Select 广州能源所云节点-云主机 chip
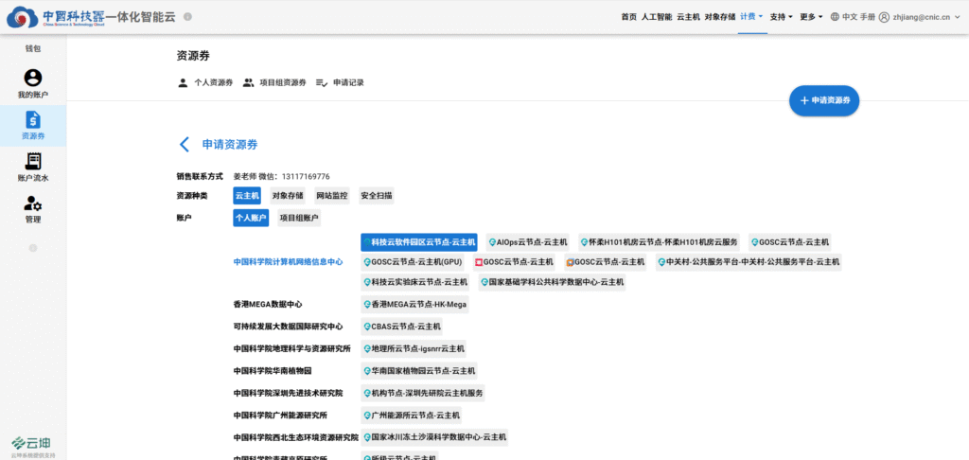Viewport: 969px width, 460px height. click(412, 416)
